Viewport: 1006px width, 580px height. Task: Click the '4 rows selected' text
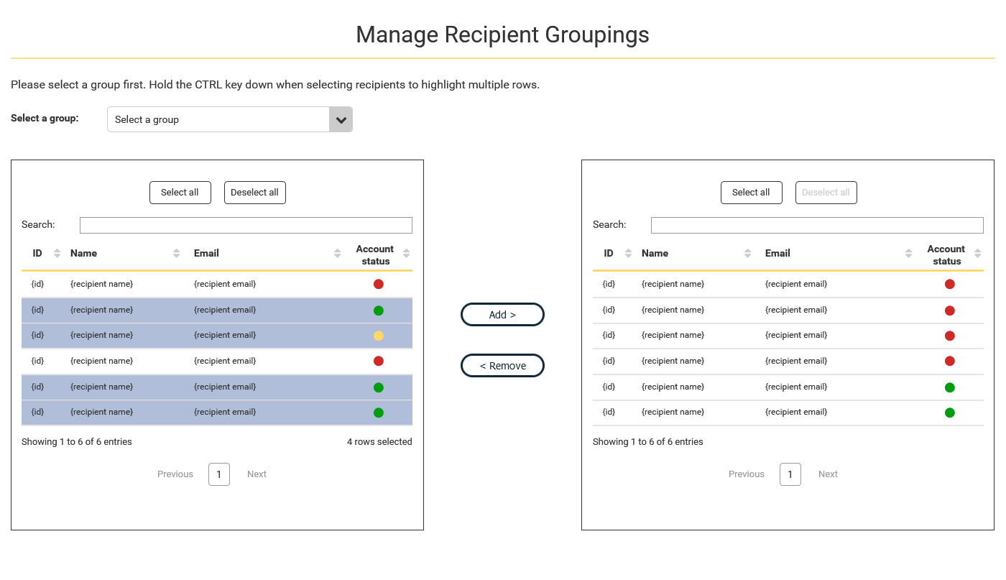click(379, 442)
